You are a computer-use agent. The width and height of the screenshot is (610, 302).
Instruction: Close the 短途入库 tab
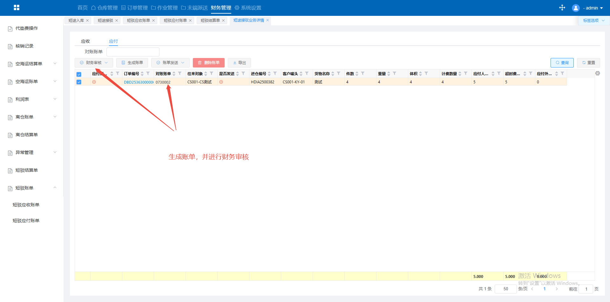tap(87, 21)
